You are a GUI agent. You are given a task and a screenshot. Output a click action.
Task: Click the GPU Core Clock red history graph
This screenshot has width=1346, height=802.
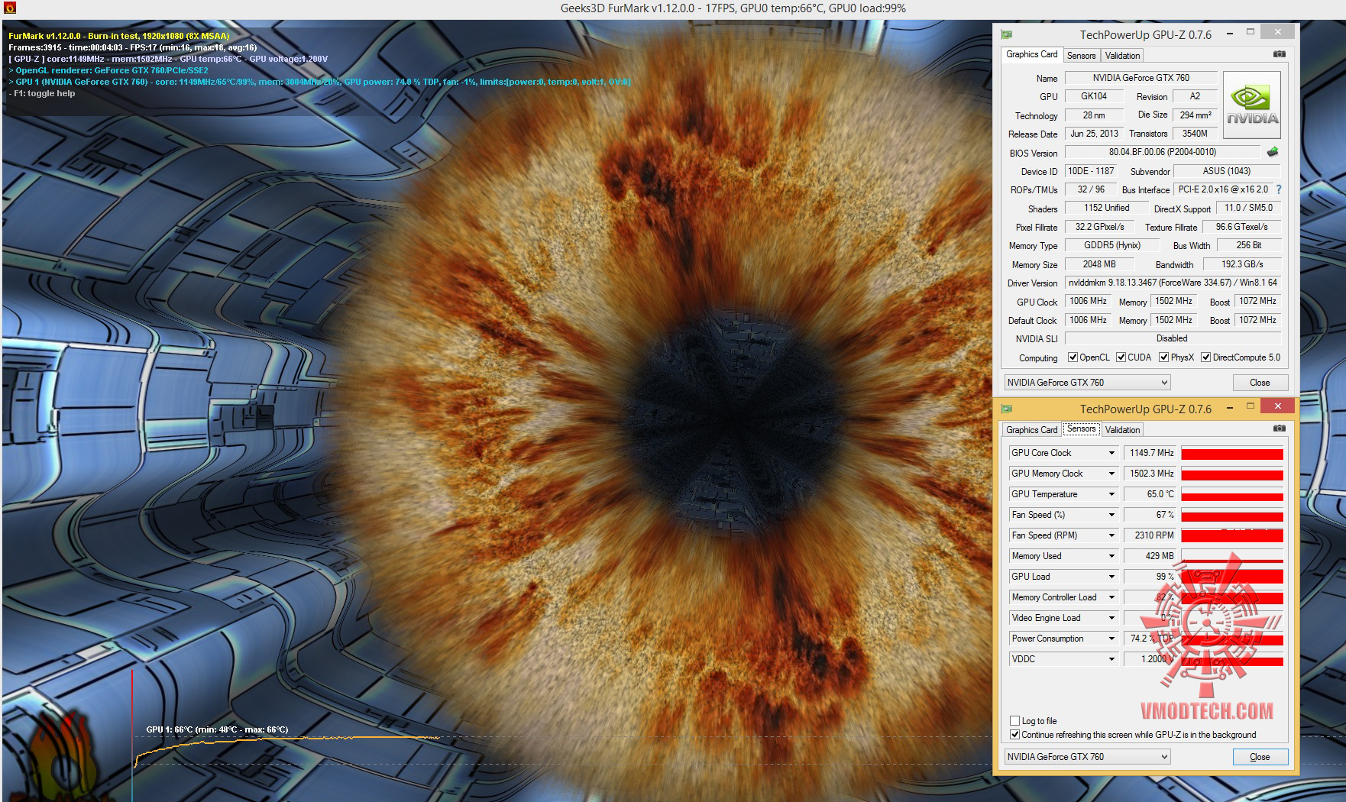1232,453
